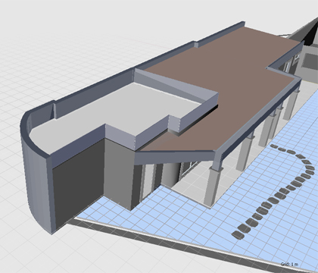The width and height of the screenshot is (318, 273).
Task: Click the "Grid: 1 m" label
Action: [289, 264]
